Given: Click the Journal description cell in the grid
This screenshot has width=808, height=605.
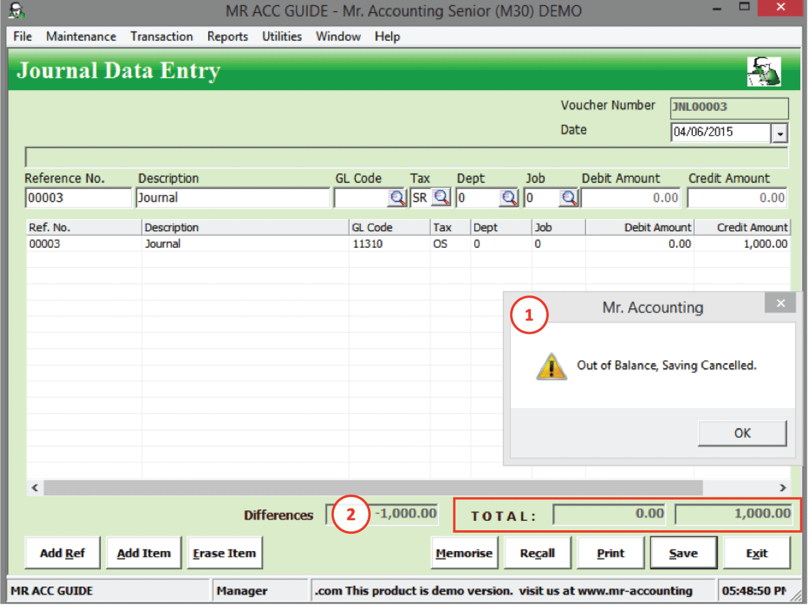Looking at the screenshot, I should tap(245, 244).
